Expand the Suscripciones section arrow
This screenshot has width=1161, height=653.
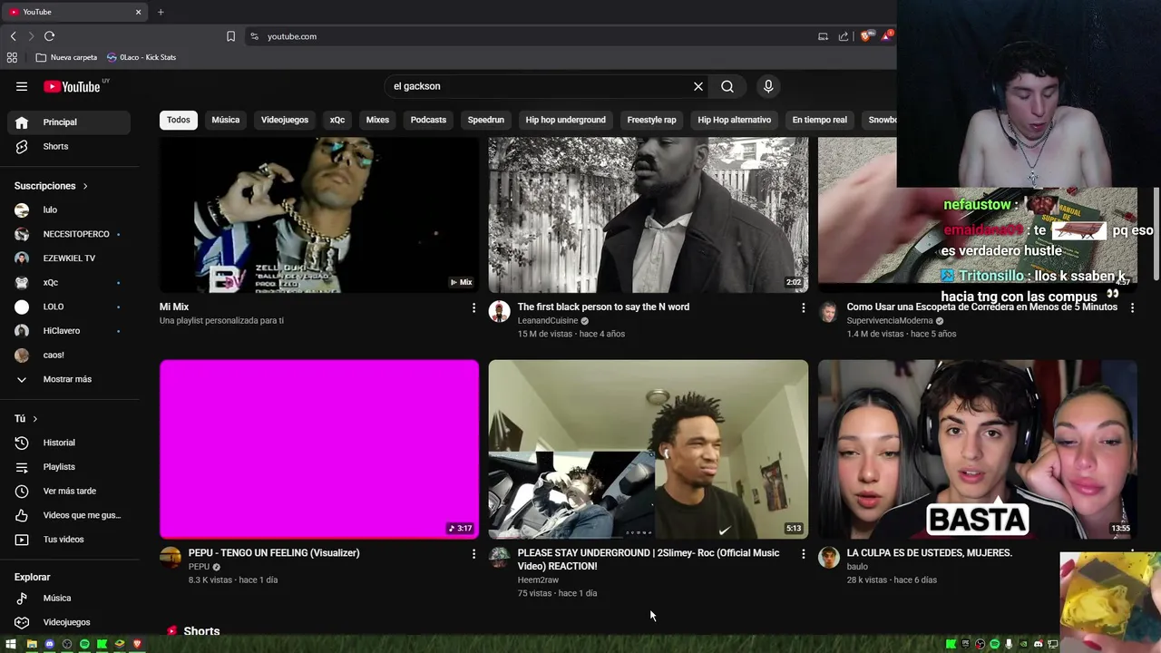tap(85, 186)
